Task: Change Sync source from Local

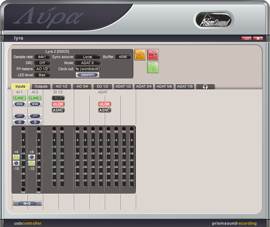Action: (88, 56)
